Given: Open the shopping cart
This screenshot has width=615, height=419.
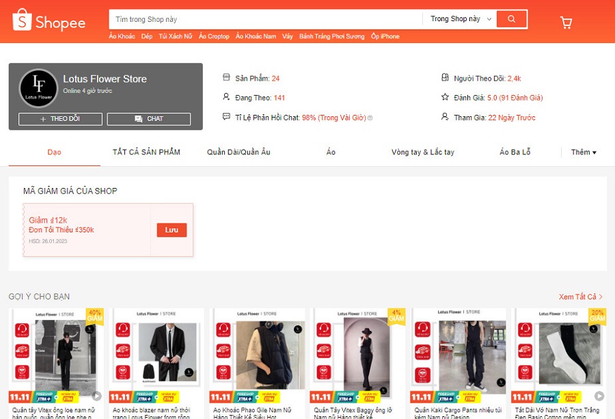Looking at the screenshot, I should click(566, 23).
